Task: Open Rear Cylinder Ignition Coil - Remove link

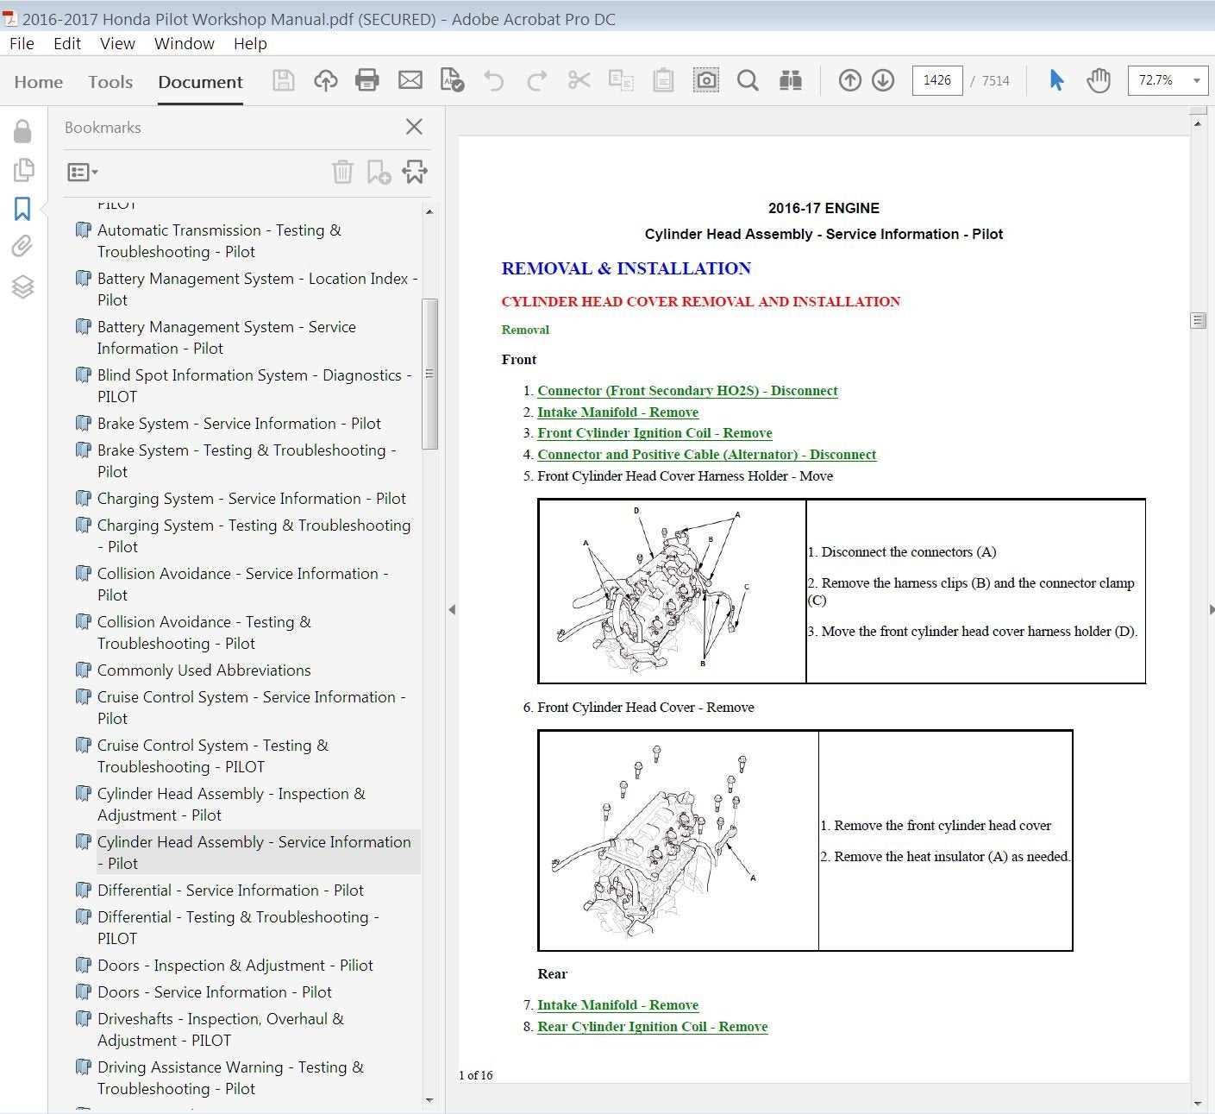Action: (x=652, y=1027)
